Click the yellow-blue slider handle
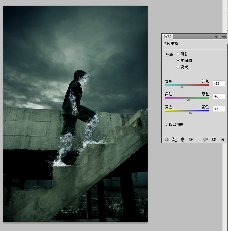The image size is (228, 231). pyautogui.click(x=190, y=113)
